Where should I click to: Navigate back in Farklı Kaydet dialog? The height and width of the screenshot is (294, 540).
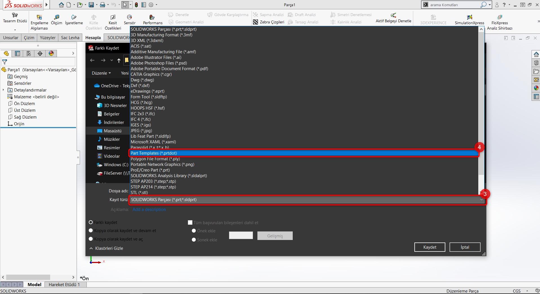(x=92, y=60)
